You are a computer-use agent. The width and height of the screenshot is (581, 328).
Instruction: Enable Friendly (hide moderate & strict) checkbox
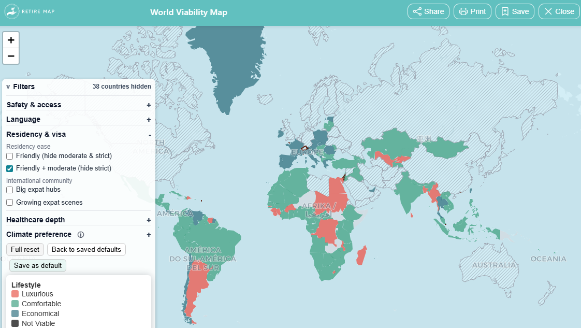point(10,156)
